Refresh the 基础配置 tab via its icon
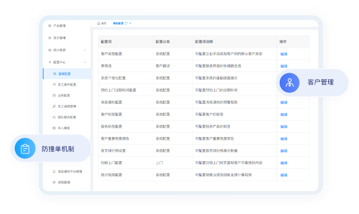Screen dimensions: 359x214 [126, 23]
